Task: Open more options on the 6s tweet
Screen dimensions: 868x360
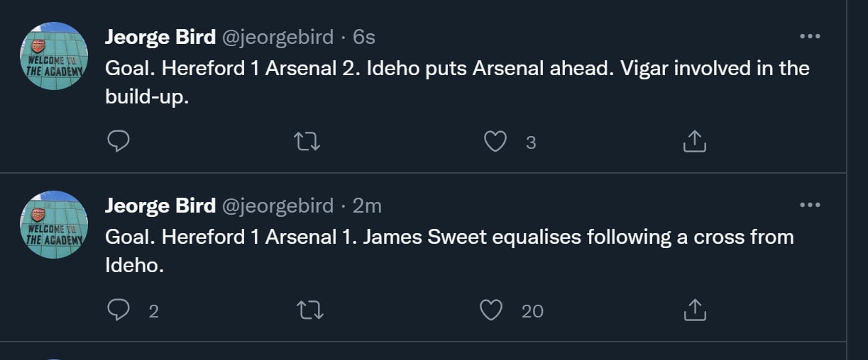Action: click(x=809, y=37)
